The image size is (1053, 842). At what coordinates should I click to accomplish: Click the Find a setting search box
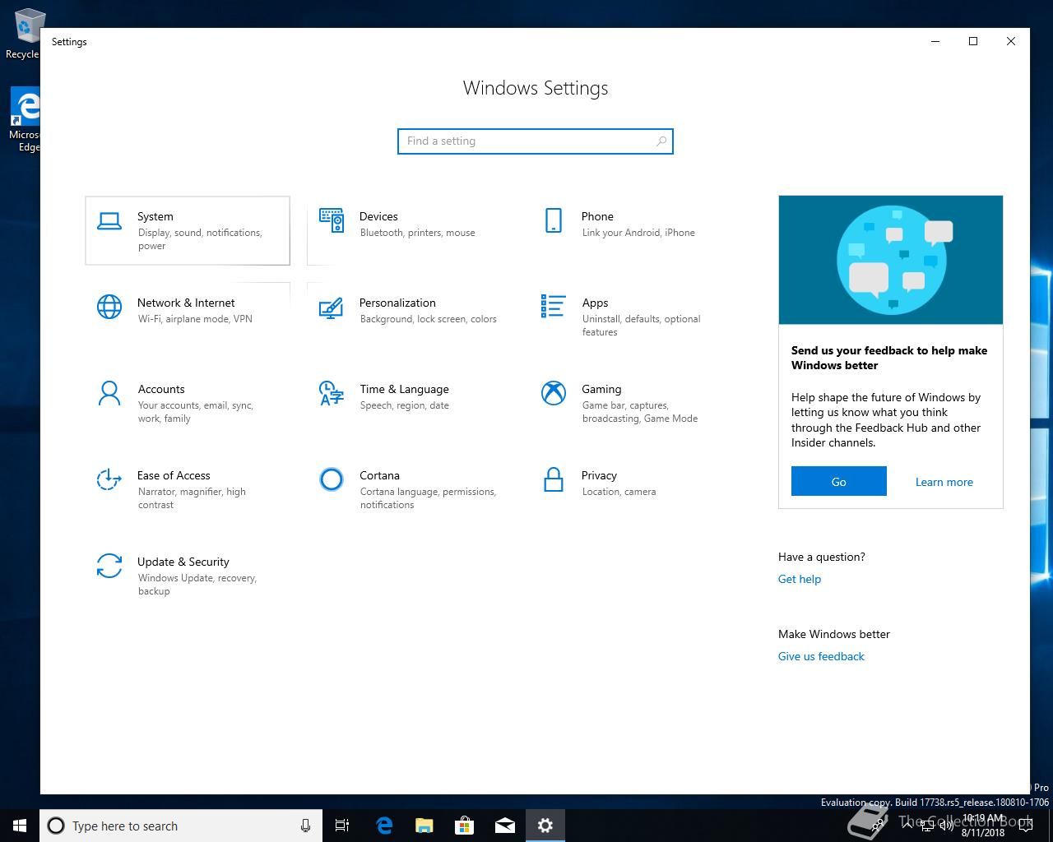click(x=536, y=141)
